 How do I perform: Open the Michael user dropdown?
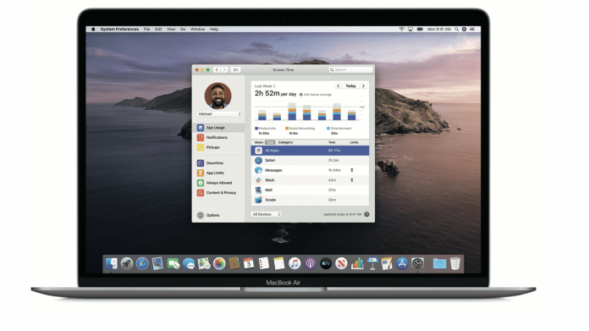(219, 113)
